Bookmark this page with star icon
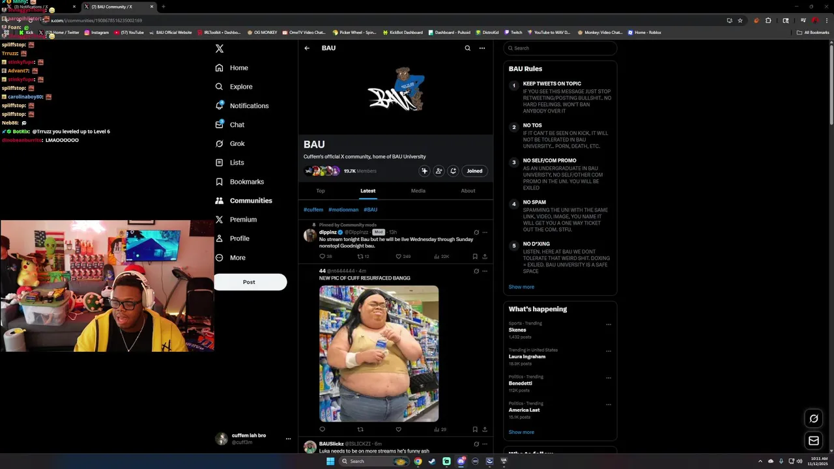 point(740,20)
